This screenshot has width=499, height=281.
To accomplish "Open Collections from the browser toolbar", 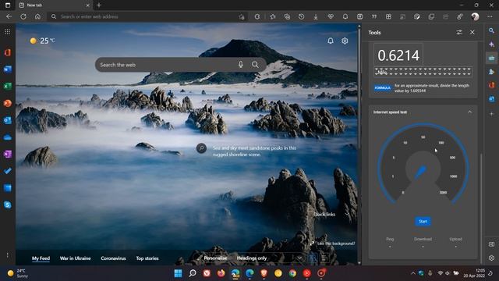I will tap(287, 16).
